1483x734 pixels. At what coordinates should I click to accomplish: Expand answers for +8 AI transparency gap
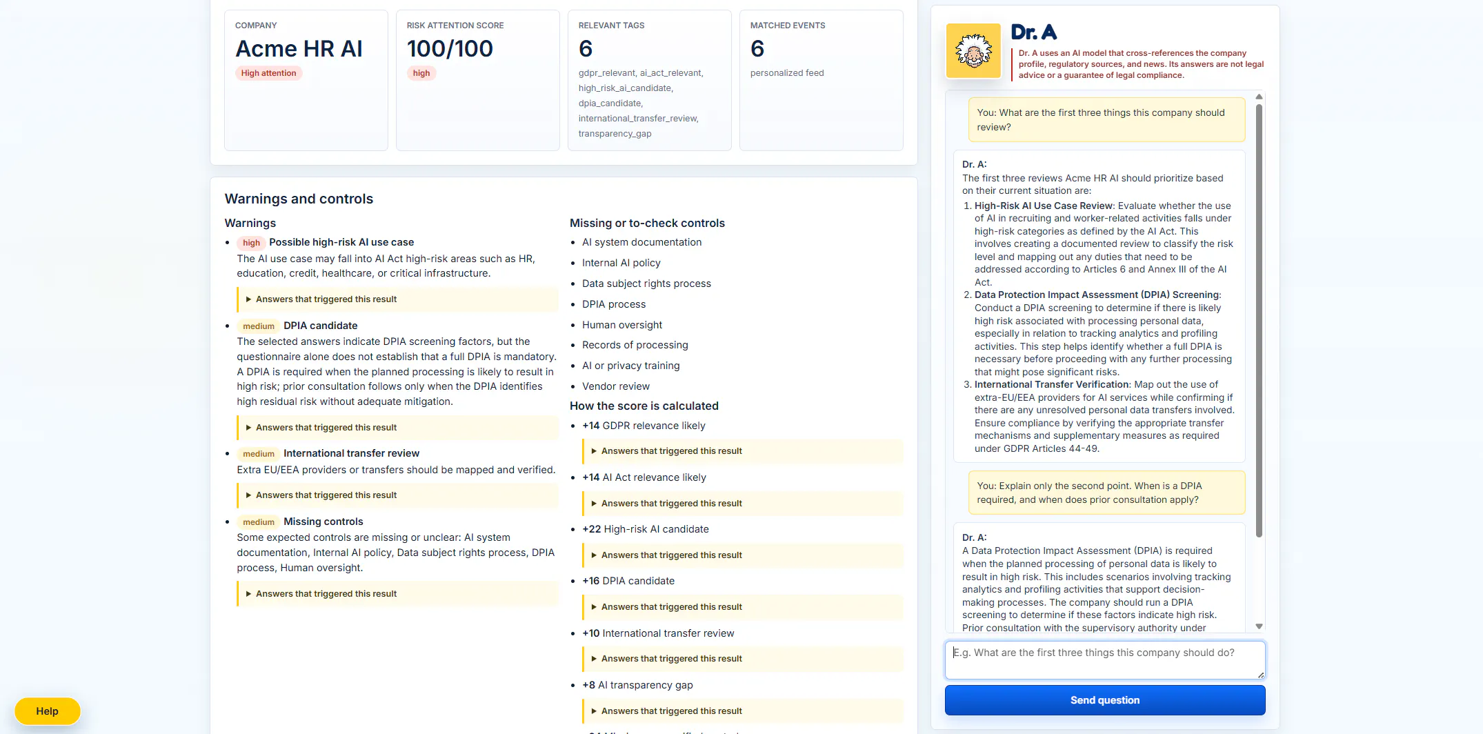(x=743, y=711)
